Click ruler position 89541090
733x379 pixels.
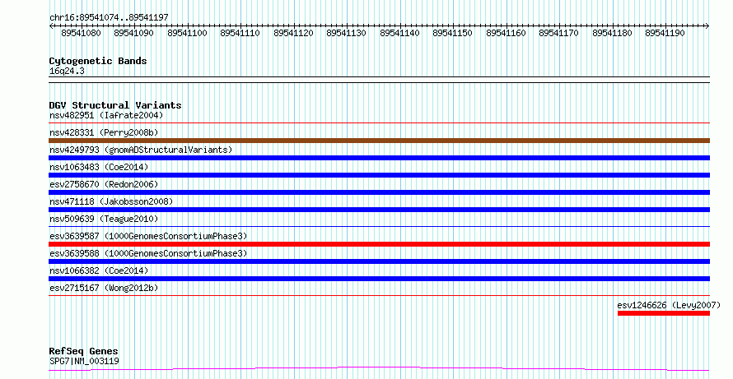[x=133, y=33]
